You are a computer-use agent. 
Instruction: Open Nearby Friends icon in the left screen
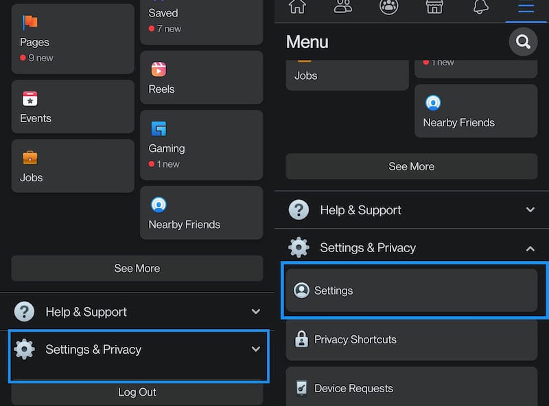point(159,205)
